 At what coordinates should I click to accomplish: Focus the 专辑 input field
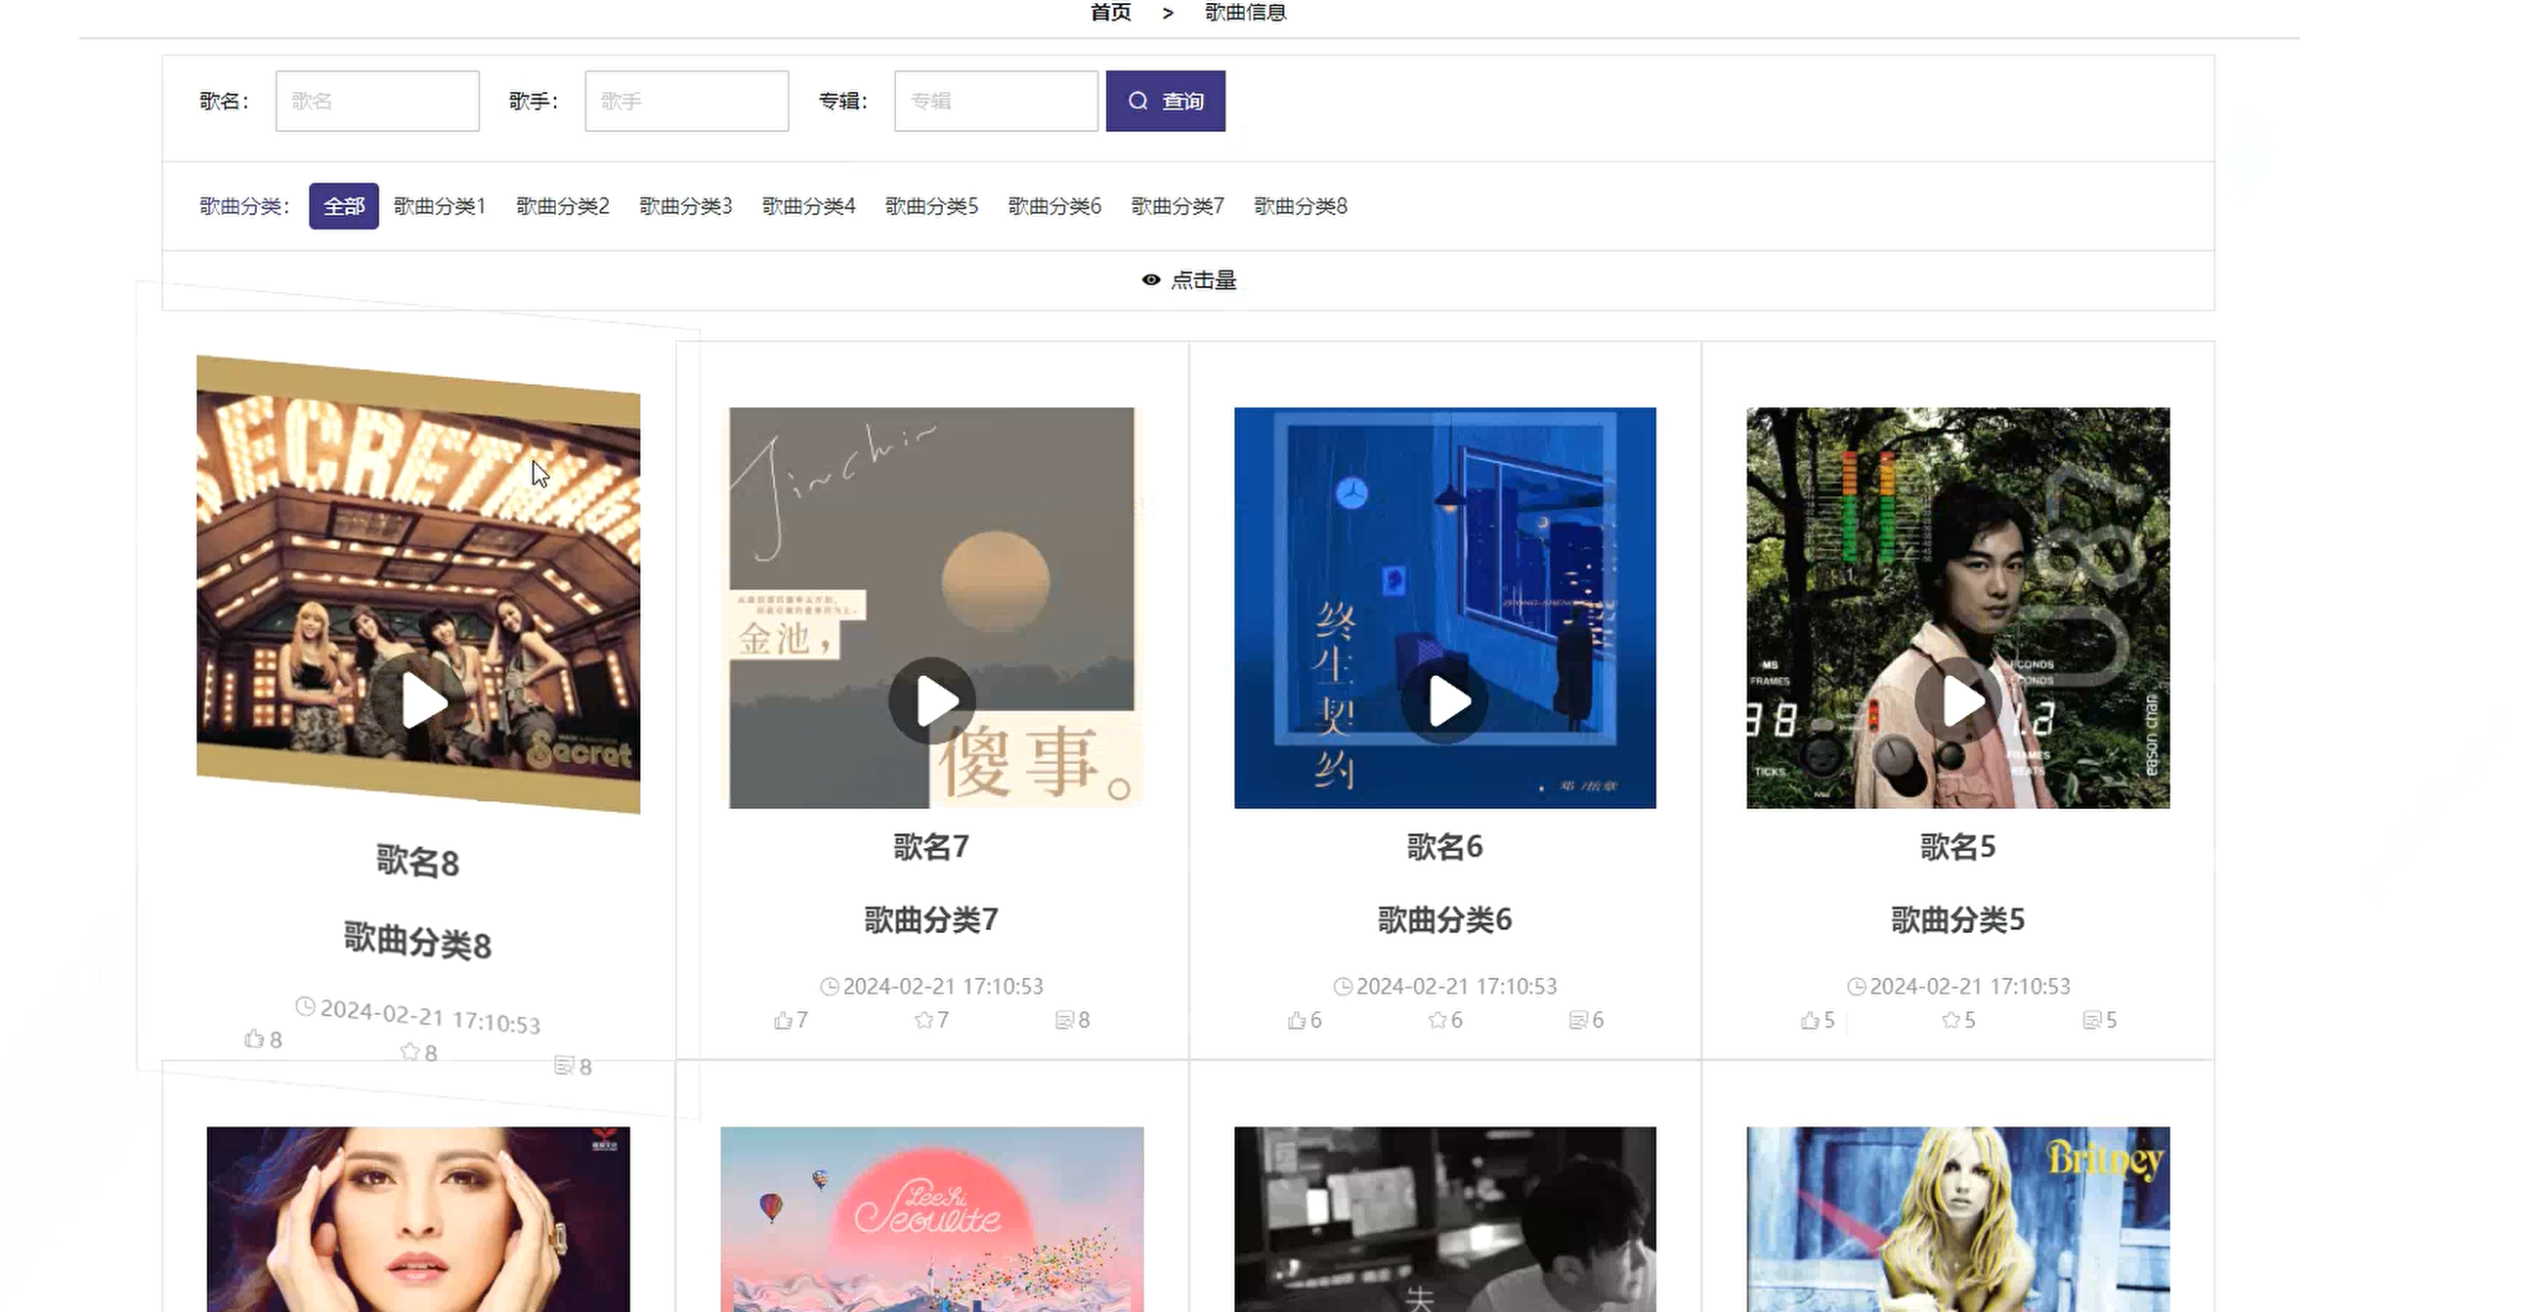[996, 102]
